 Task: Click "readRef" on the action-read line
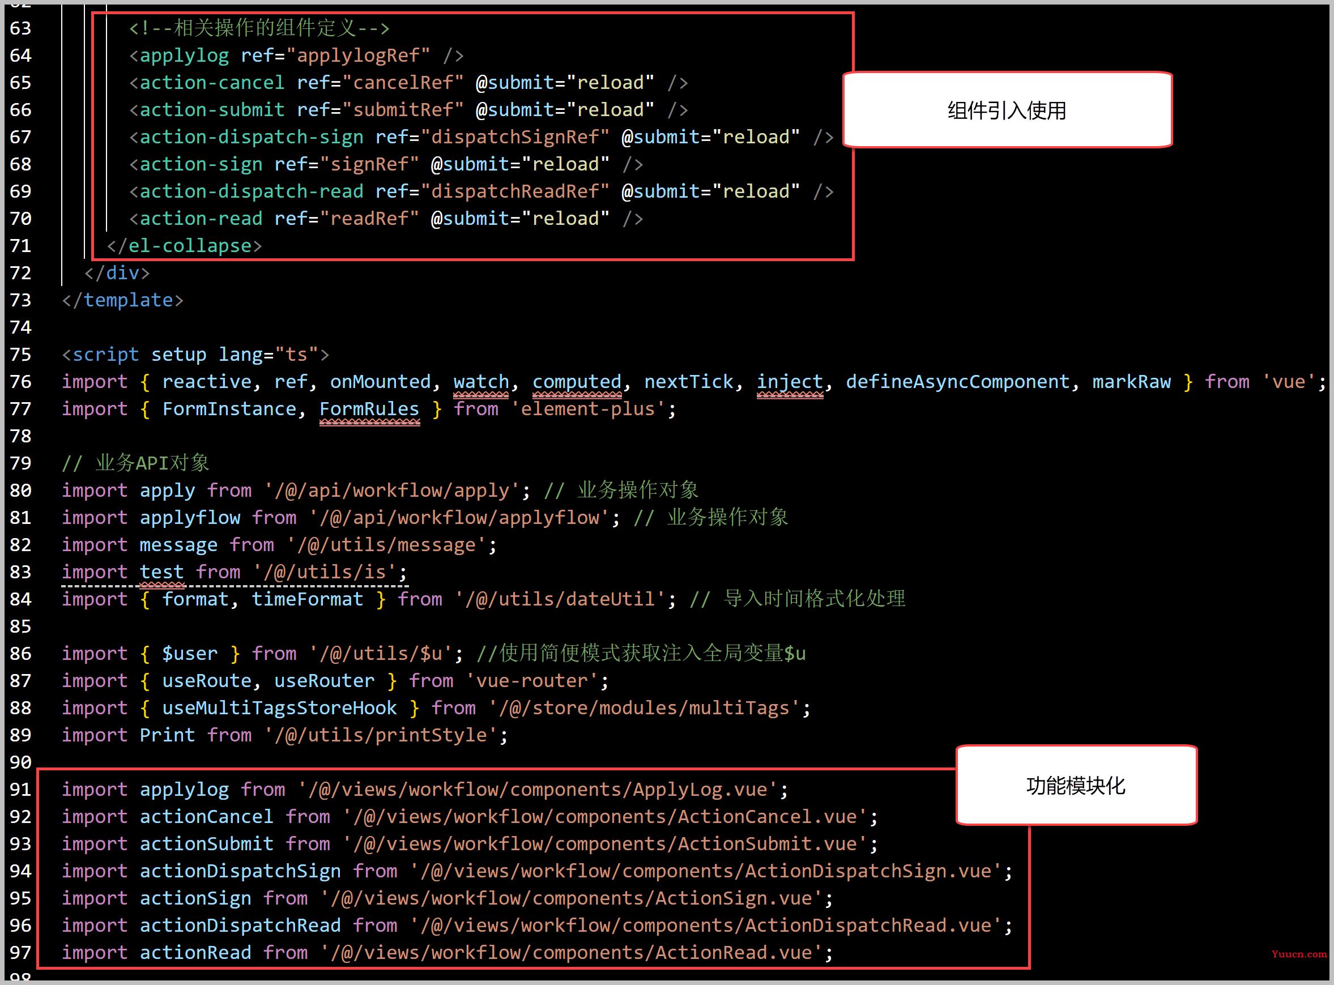tap(369, 218)
